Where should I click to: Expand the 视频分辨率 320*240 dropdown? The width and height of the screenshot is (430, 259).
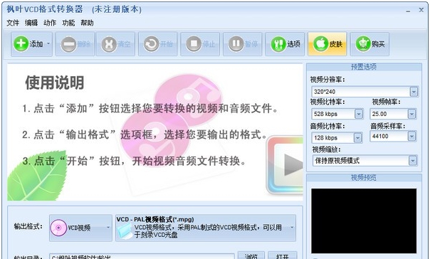(x=414, y=92)
